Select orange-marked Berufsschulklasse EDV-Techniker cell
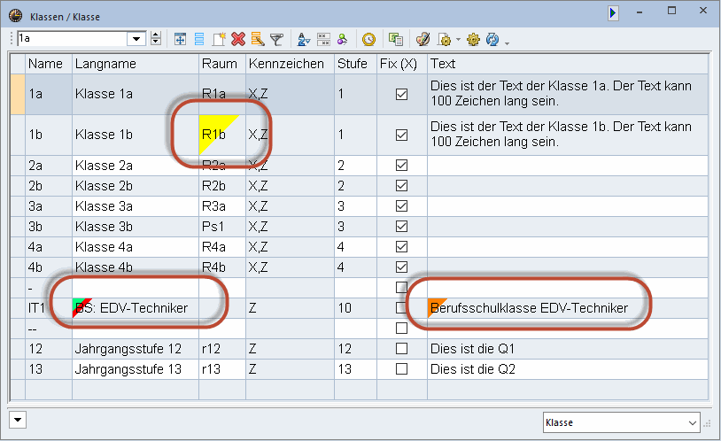Viewport: 721px width, 441px height. click(x=568, y=307)
